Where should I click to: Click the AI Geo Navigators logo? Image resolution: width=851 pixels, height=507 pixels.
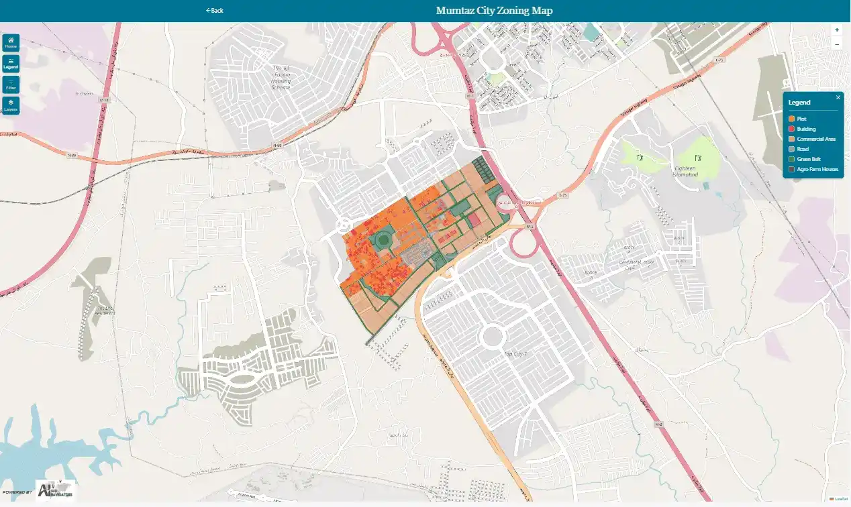(x=55, y=491)
